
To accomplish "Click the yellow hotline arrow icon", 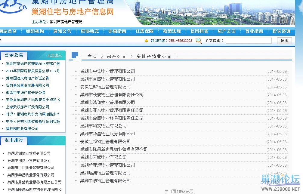I will 147,41.
